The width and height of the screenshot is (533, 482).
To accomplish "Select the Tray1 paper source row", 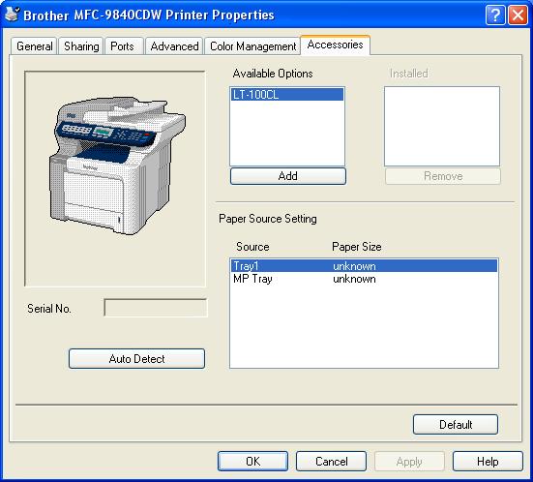I will pyautogui.click(x=364, y=265).
